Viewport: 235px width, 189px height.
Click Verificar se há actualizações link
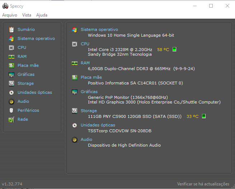point(203,184)
